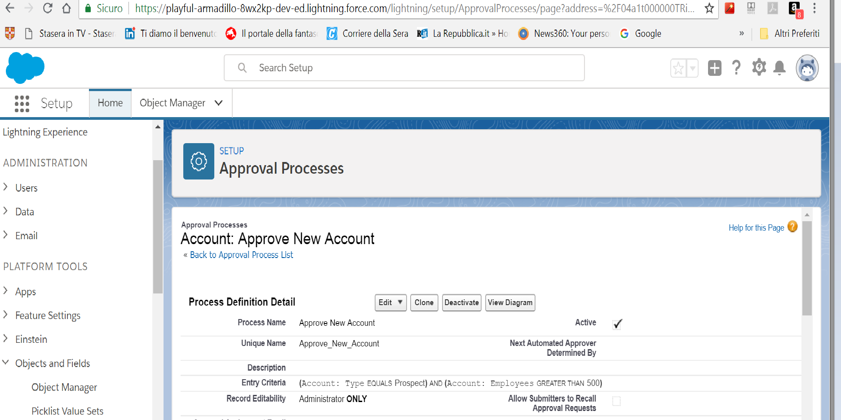Show more bookmarks with the double chevron
The image size is (841, 420).
tap(741, 33)
